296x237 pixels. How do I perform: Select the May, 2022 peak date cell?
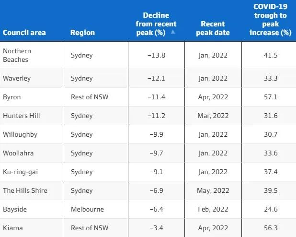(213, 190)
